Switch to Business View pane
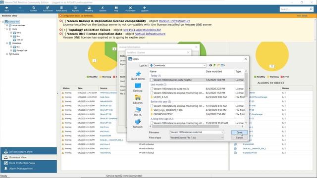 29,157
